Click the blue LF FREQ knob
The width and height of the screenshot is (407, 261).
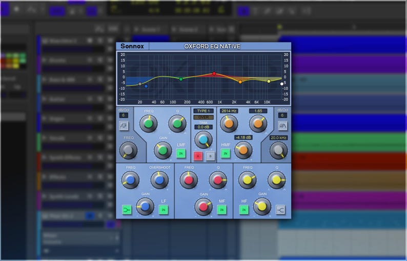click(130, 179)
